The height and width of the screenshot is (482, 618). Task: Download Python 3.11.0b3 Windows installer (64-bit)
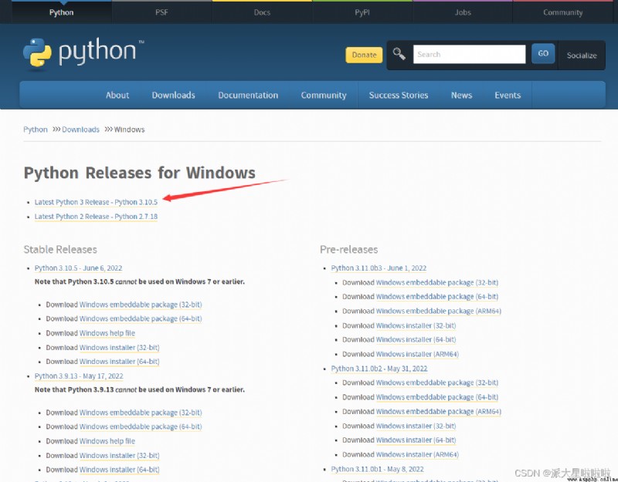[x=416, y=339]
